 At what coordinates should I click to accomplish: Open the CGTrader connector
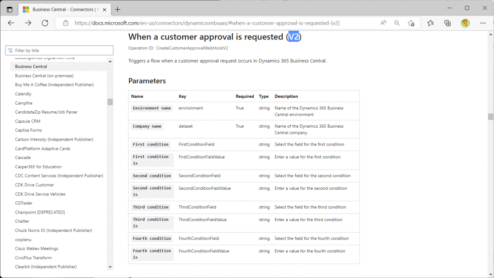tap(24, 203)
